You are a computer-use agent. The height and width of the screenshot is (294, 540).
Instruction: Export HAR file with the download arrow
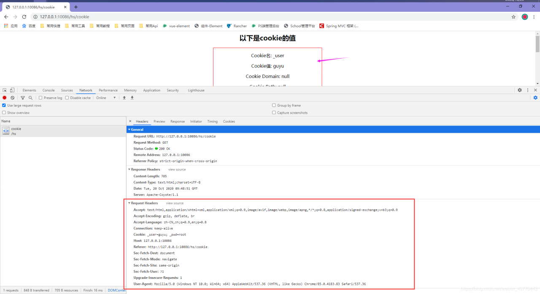(132, 98)
